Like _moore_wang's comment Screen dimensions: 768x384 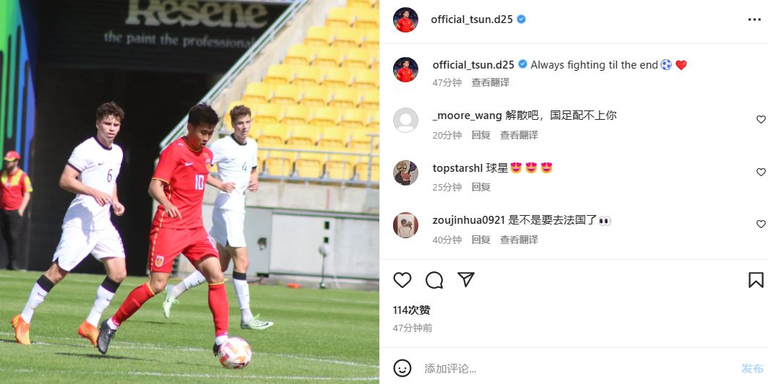point(761,119)
